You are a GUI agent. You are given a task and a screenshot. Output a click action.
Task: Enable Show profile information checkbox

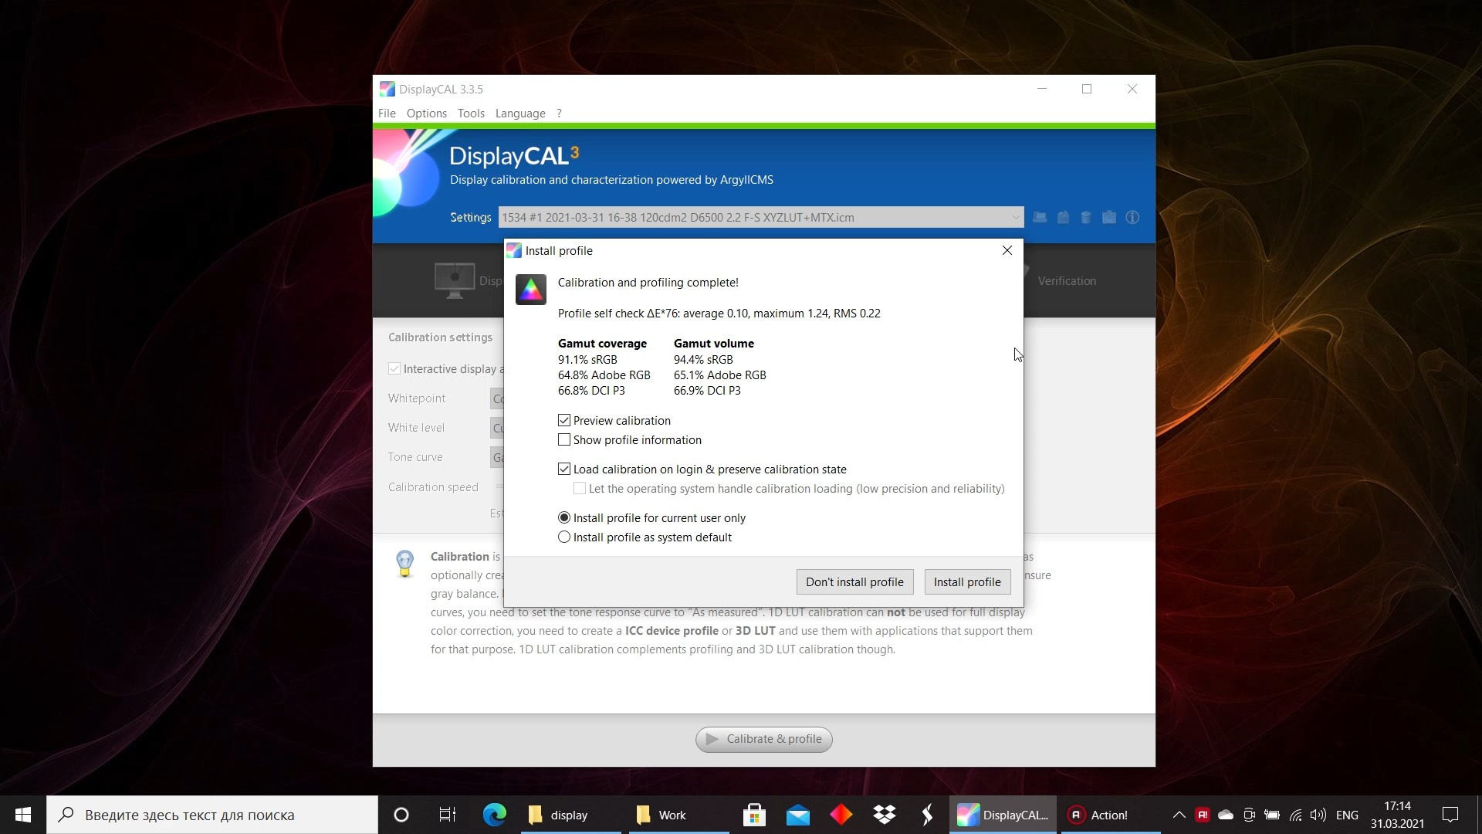coord(564,440)
